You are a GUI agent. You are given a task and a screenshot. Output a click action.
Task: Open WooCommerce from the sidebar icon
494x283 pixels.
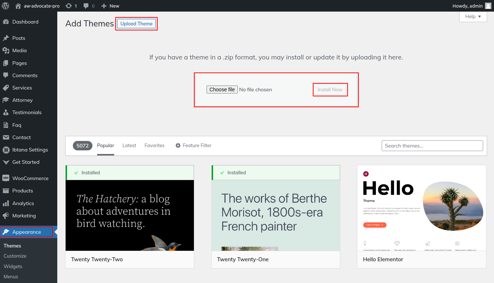pos(6,178)
